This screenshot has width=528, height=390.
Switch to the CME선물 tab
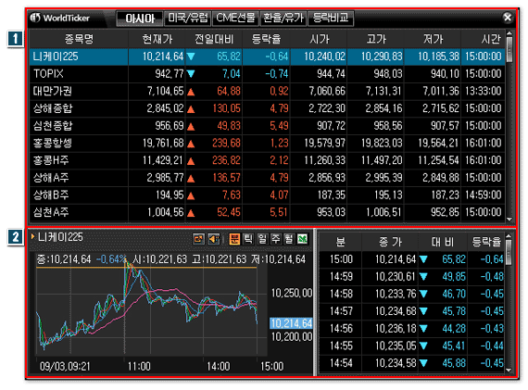click(x=235, y=19)
